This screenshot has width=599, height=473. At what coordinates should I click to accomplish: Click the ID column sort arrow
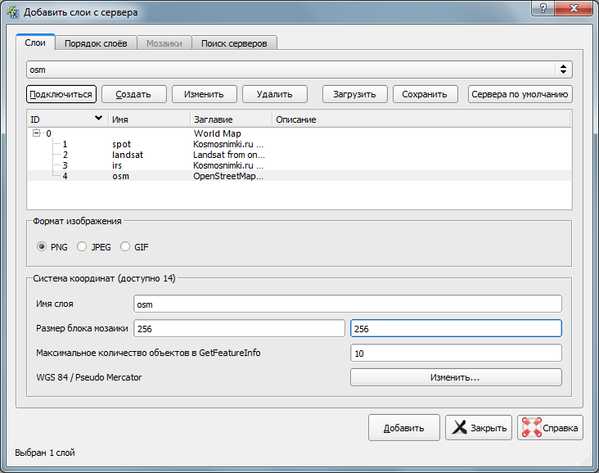tap(99, 119)
